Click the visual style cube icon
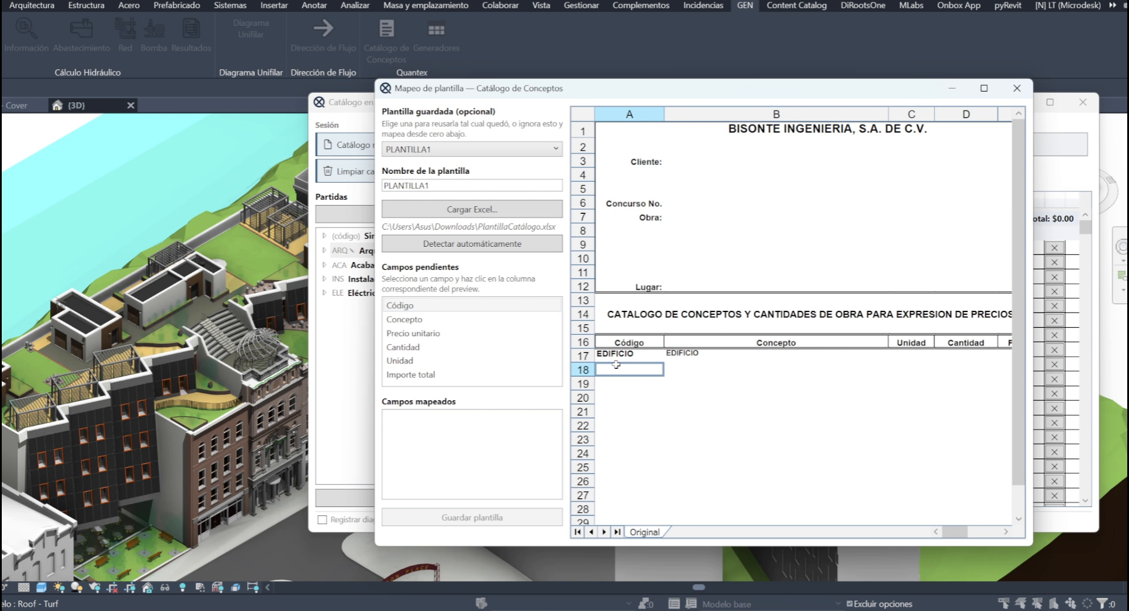The height and width of the screenshot is (611, 1129). tap(41, 587)
